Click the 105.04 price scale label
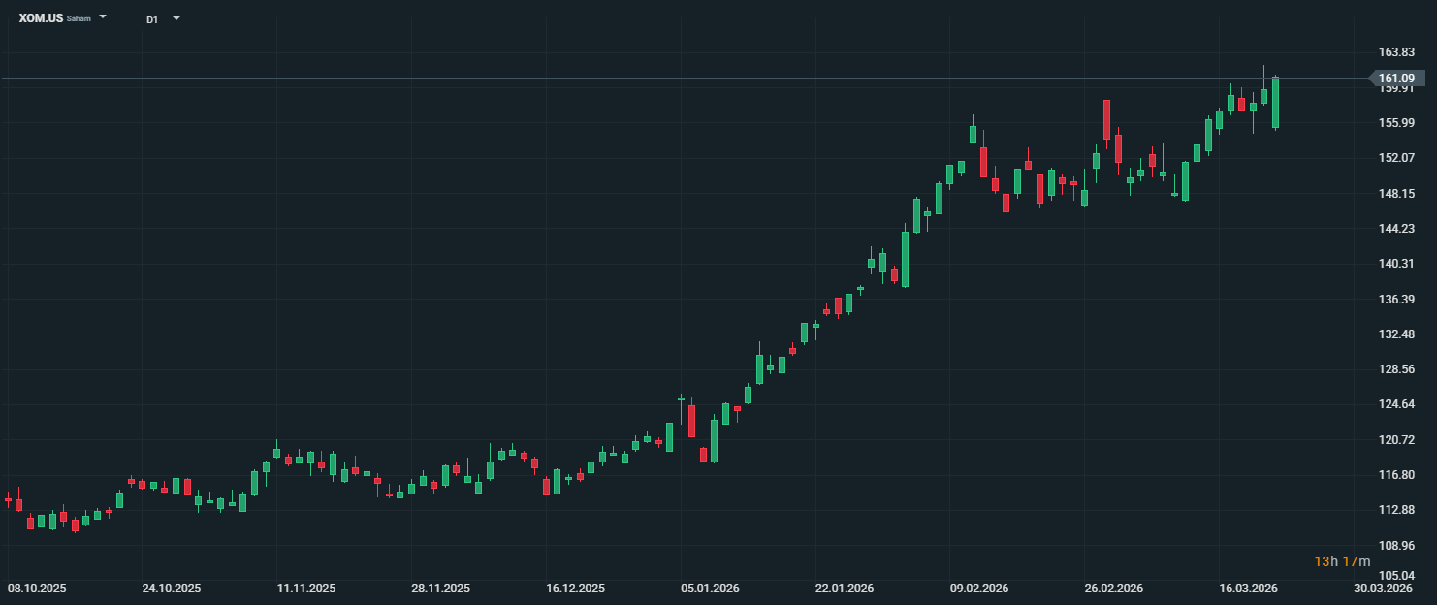The height and width of the screenshot is (605, 1437). tap(1396, 575)
